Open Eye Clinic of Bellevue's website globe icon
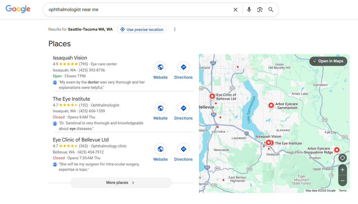The image size is (358, 204). 160,149
